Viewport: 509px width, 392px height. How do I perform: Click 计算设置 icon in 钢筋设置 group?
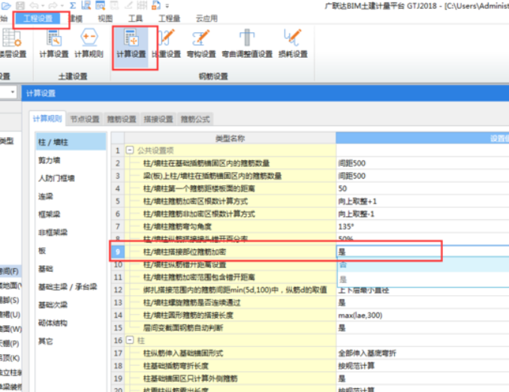[x=131, y=44]
